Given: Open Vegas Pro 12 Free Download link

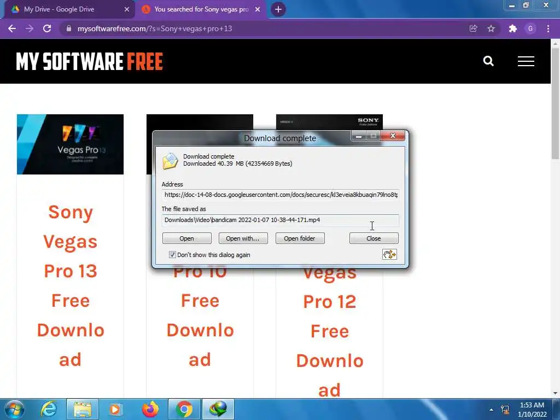Looking at the screenshot, I should coord(330,332).
